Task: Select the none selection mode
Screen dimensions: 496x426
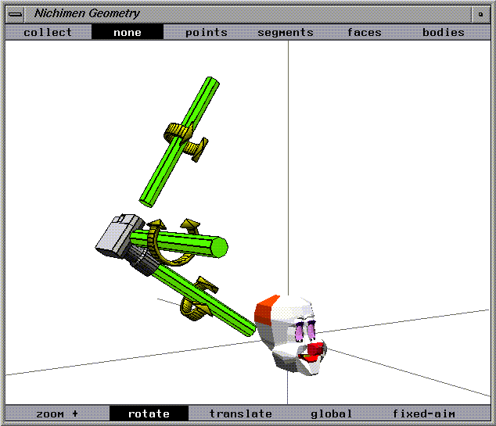Action: [128, 32]
